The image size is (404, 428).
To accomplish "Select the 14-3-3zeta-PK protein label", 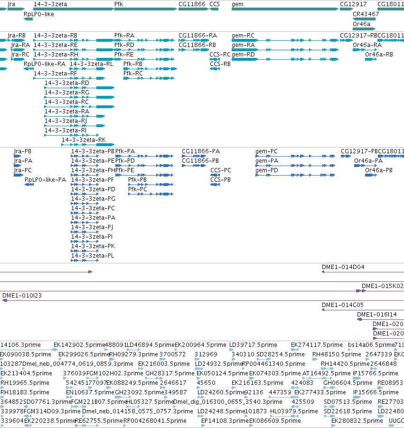I will (93, 246).
